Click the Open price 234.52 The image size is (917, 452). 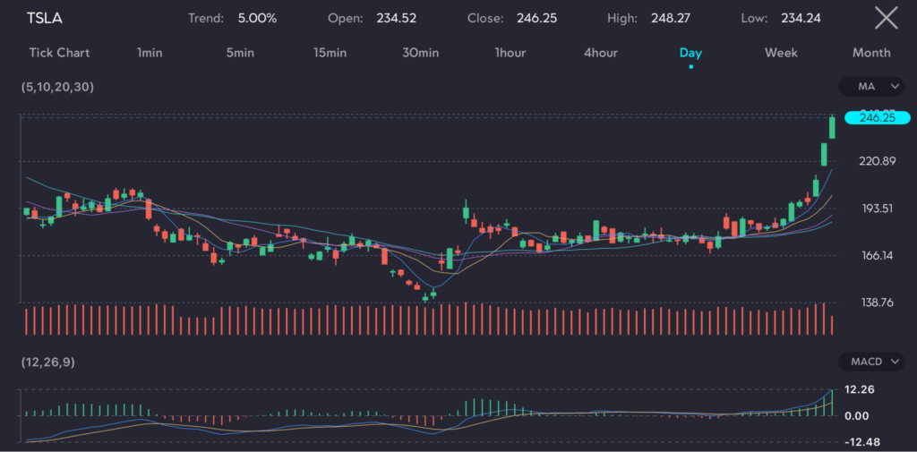click(x=397, y=18)
